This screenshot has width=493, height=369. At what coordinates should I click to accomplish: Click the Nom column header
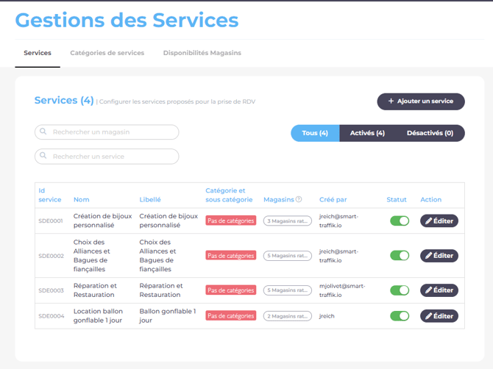click(82, 199)
